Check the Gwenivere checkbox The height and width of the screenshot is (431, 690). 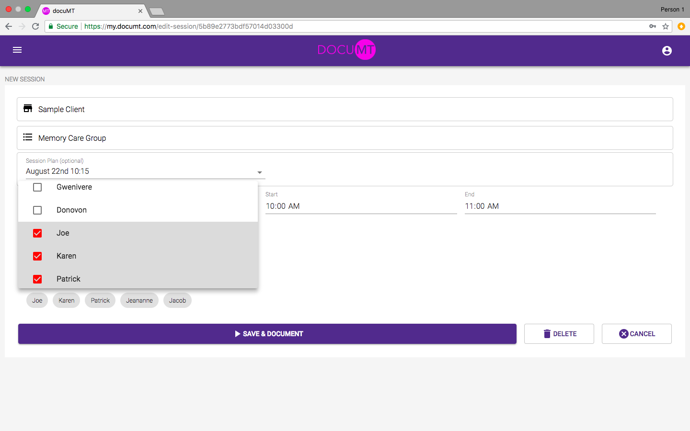coord(37,187)
